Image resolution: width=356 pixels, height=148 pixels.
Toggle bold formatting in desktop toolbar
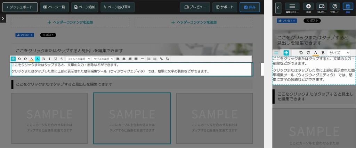pyautogui.click(x=43, y=59)
